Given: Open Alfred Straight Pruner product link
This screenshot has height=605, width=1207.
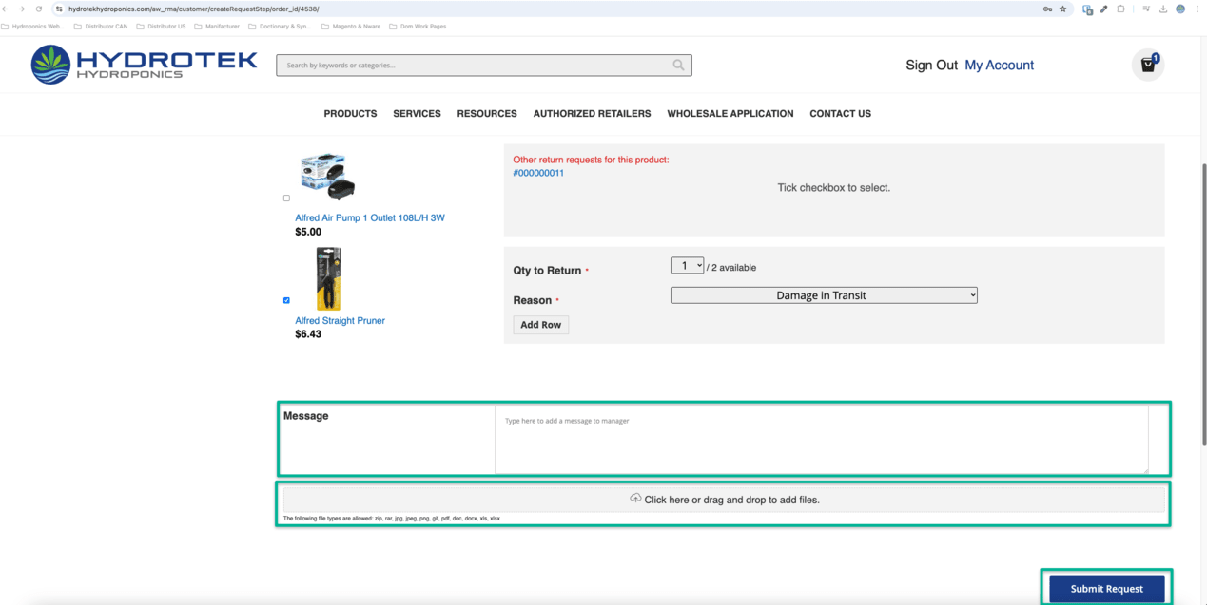Looking at the screenshot, I should click(x=340, y=320).
